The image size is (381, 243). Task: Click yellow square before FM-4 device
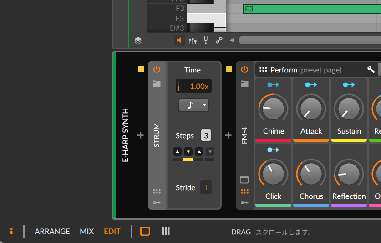pyautogui.click(x=229, y=69)
